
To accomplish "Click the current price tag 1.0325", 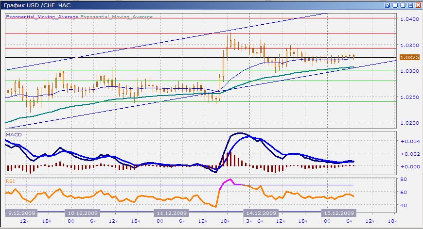I will (x=409, y=57).
